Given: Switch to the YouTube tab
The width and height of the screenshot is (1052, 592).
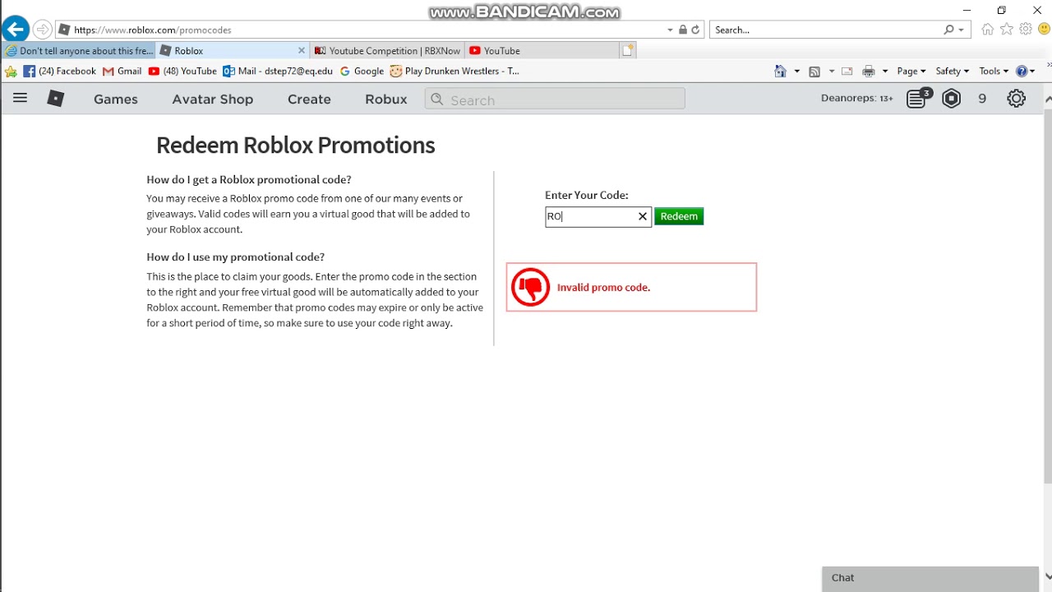Looking at the screenshot, I should point(542,50).
